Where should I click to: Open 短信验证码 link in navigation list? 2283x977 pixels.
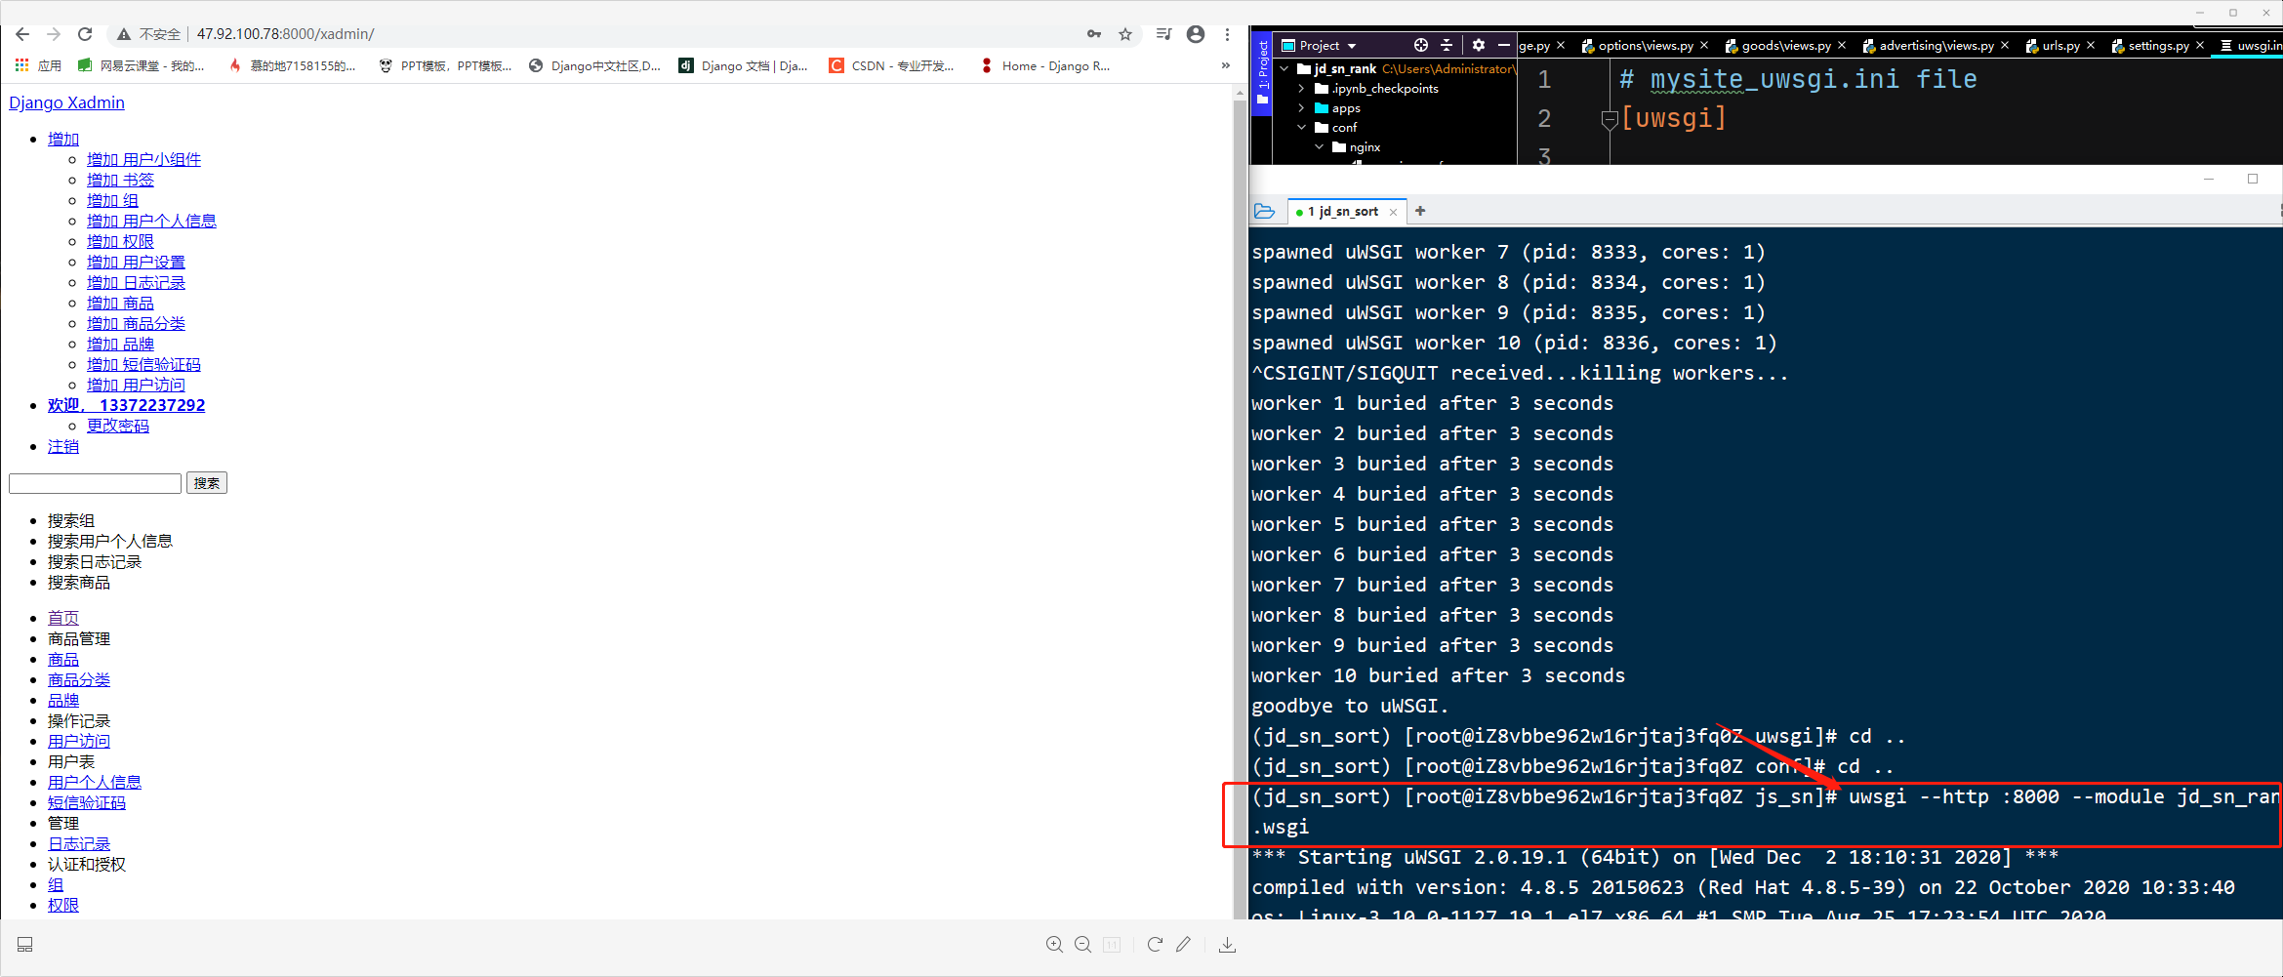tap(87, 802)
